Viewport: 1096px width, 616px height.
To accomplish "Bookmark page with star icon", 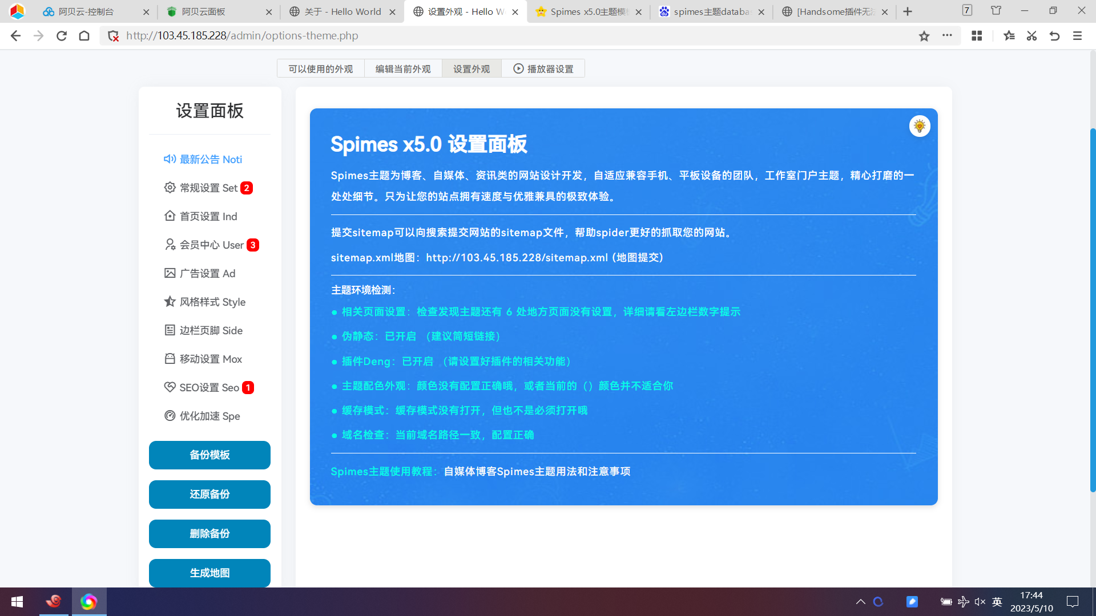I will pos(924,36).
